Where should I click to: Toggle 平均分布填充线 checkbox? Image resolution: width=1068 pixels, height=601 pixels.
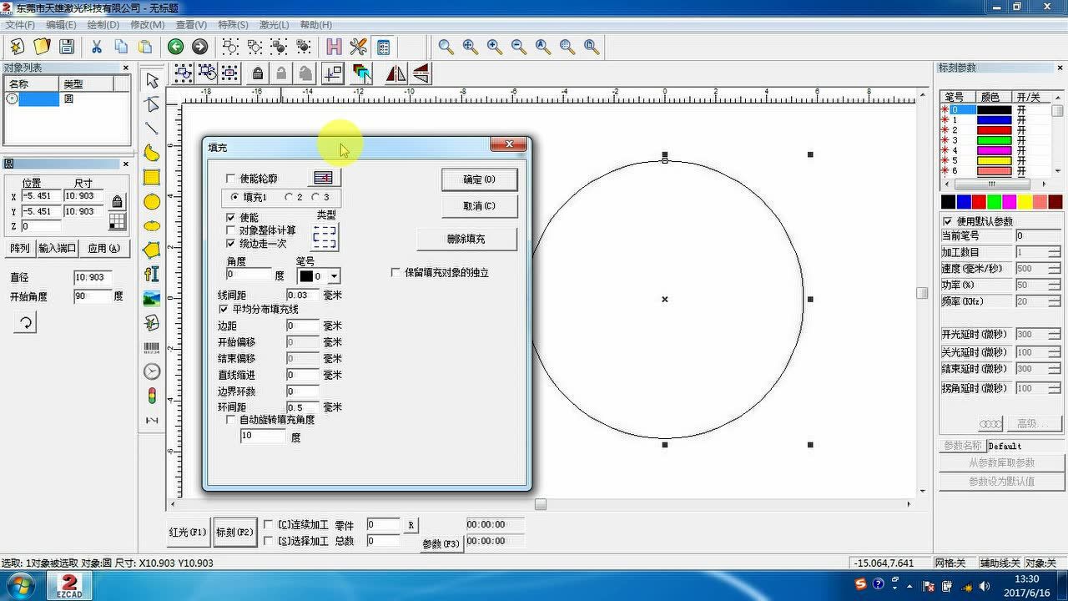pos(223,309)
